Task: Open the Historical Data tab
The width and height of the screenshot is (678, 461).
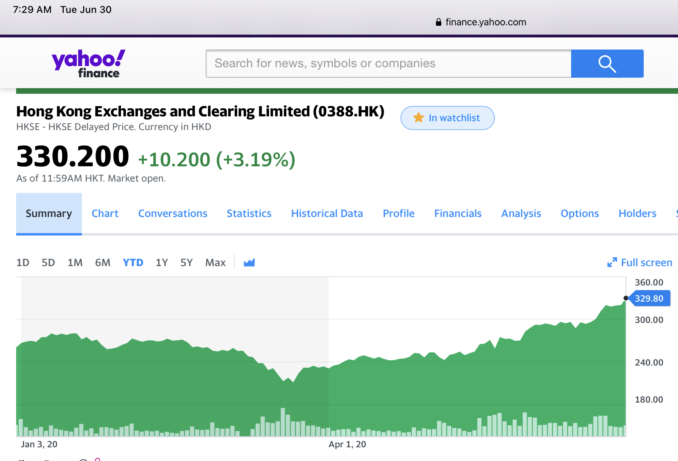Action: (327, 213)
